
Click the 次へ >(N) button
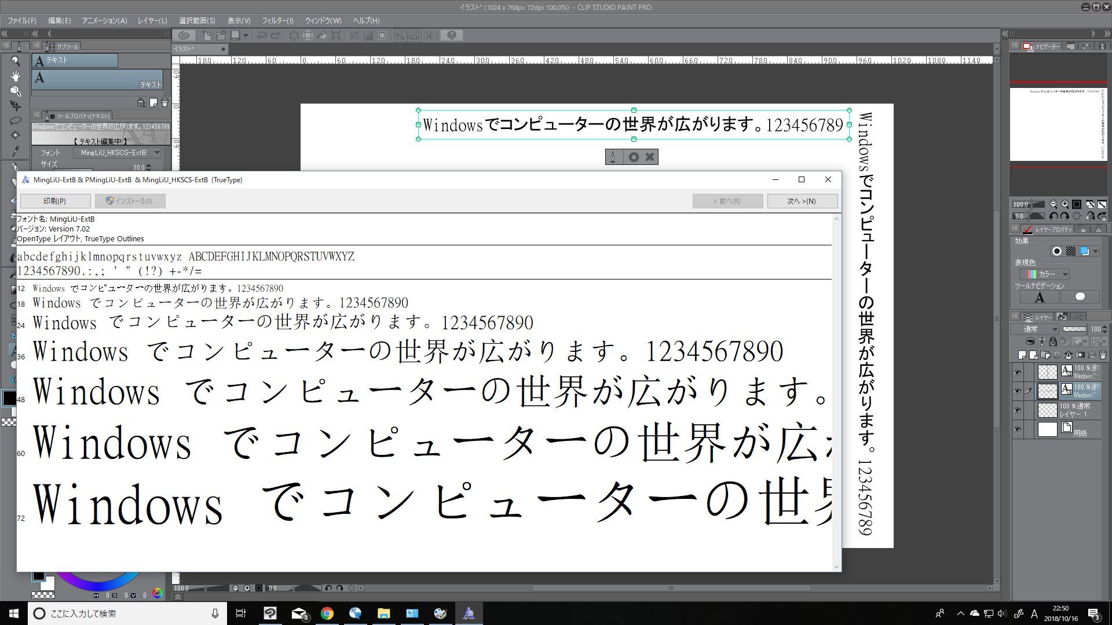tap(802, 201)
